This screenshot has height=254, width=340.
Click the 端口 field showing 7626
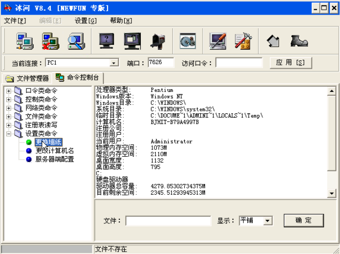tap(161, 63)
